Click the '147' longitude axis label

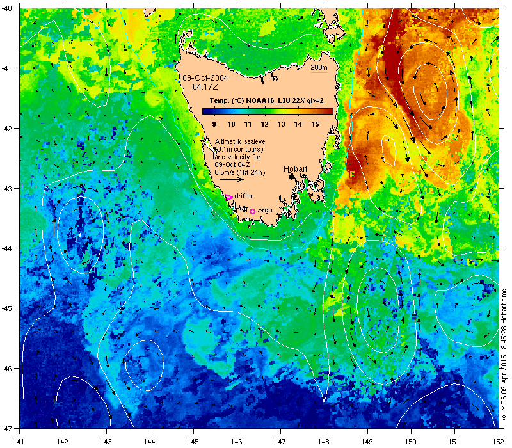[280, 442]
